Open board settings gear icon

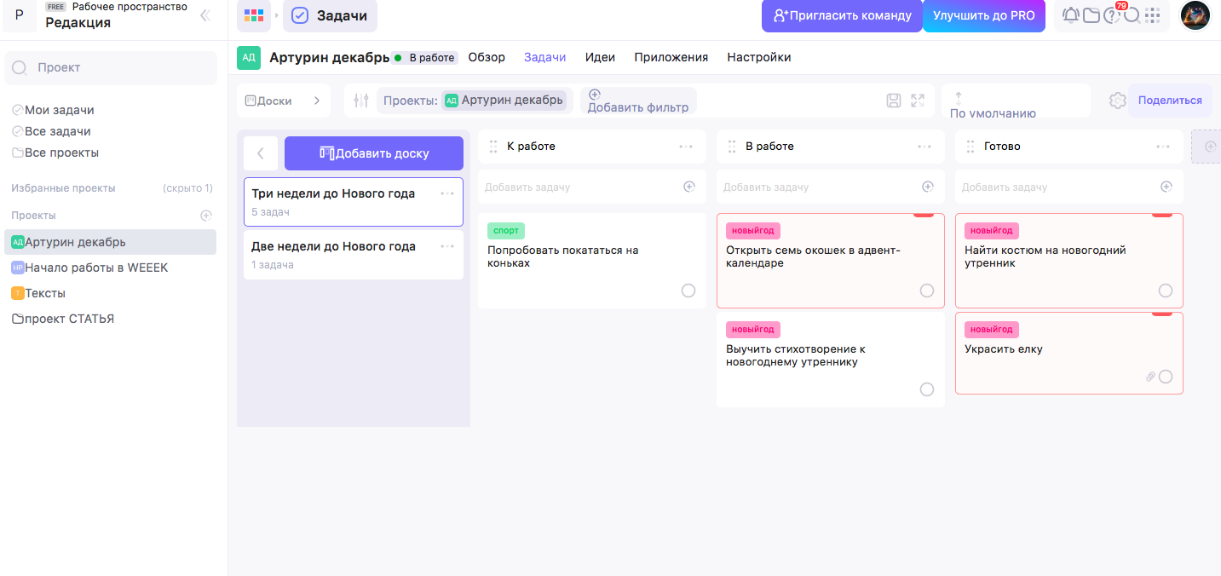tap(1117, 101)
